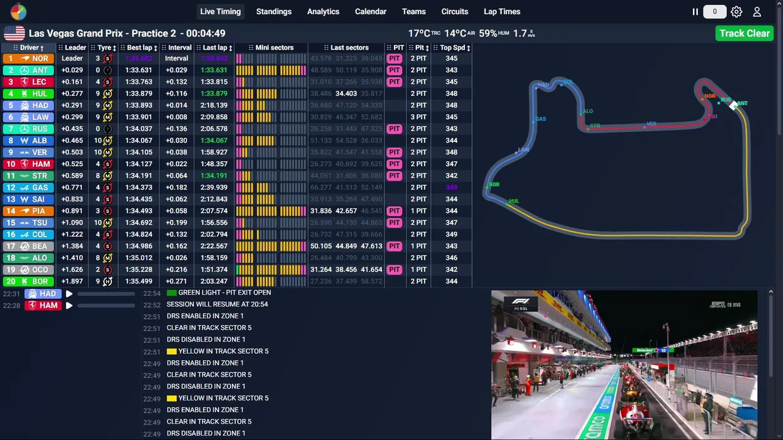Click the Mini sectors column header
This screenshot has width=783, height=440.
(x=271, y=48)
